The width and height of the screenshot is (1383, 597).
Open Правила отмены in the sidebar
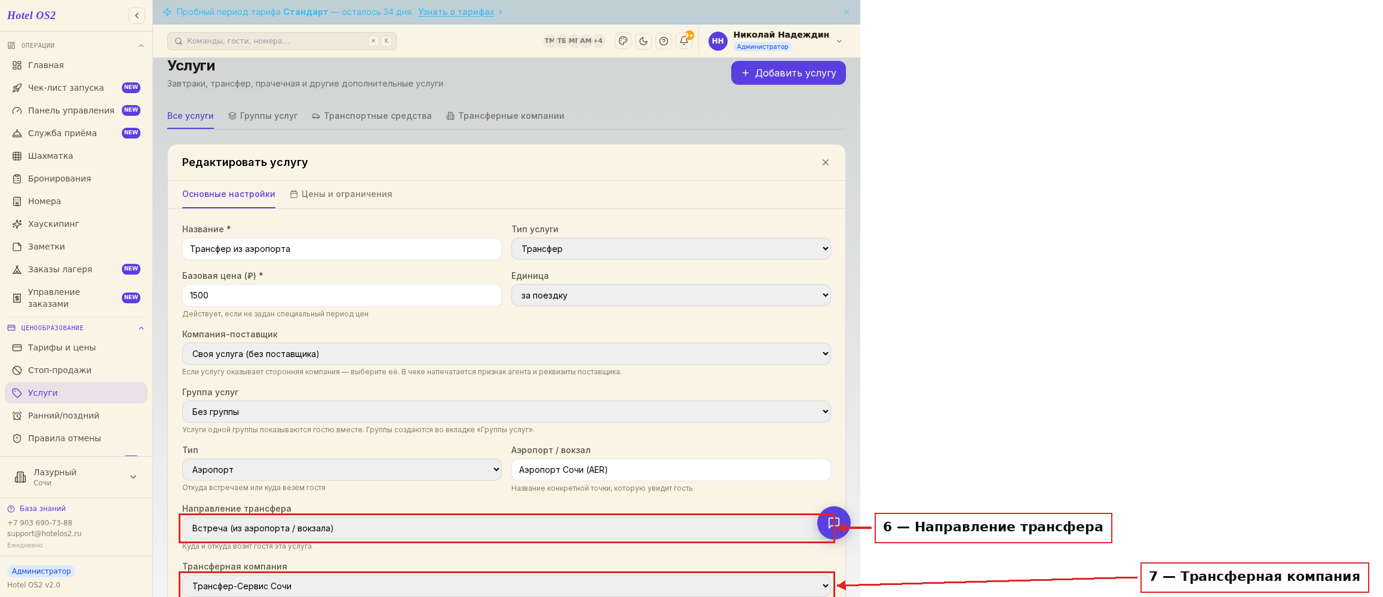76,438
